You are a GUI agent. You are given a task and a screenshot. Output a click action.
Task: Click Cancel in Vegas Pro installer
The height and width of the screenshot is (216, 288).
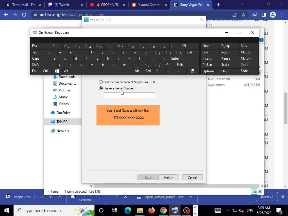tap(192, 177)
